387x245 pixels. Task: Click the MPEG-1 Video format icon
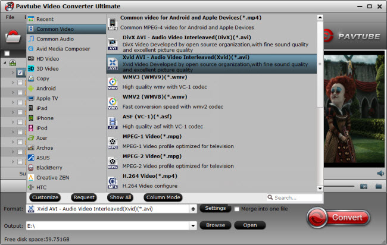click(x=113, y=143)
